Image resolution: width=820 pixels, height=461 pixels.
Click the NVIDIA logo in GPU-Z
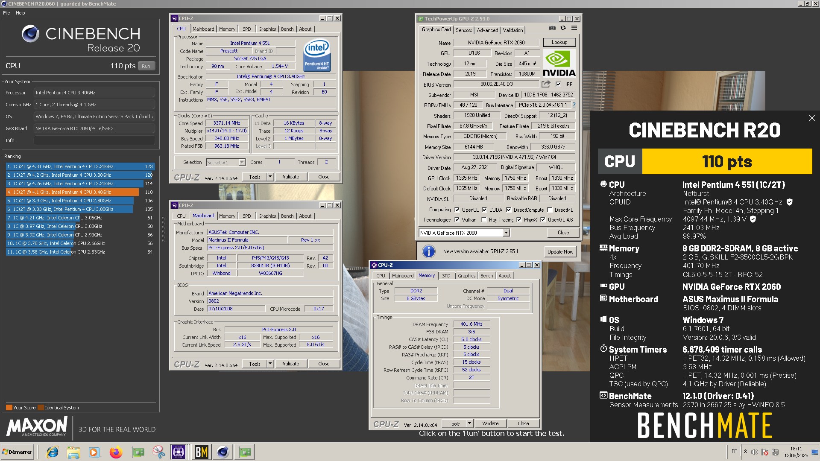pos(559,63)
